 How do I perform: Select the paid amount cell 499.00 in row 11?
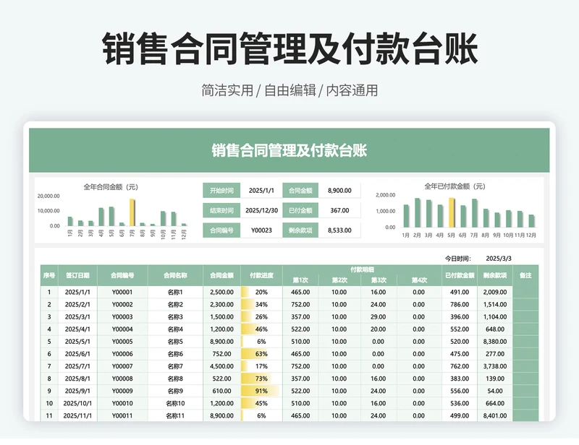(x=460, y=416)
